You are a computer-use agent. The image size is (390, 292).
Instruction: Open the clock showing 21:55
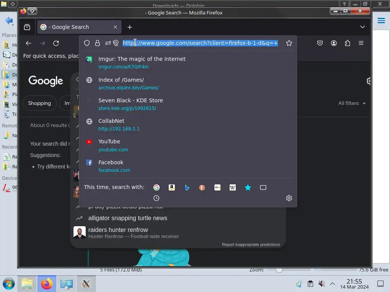(x=354, y=284)
